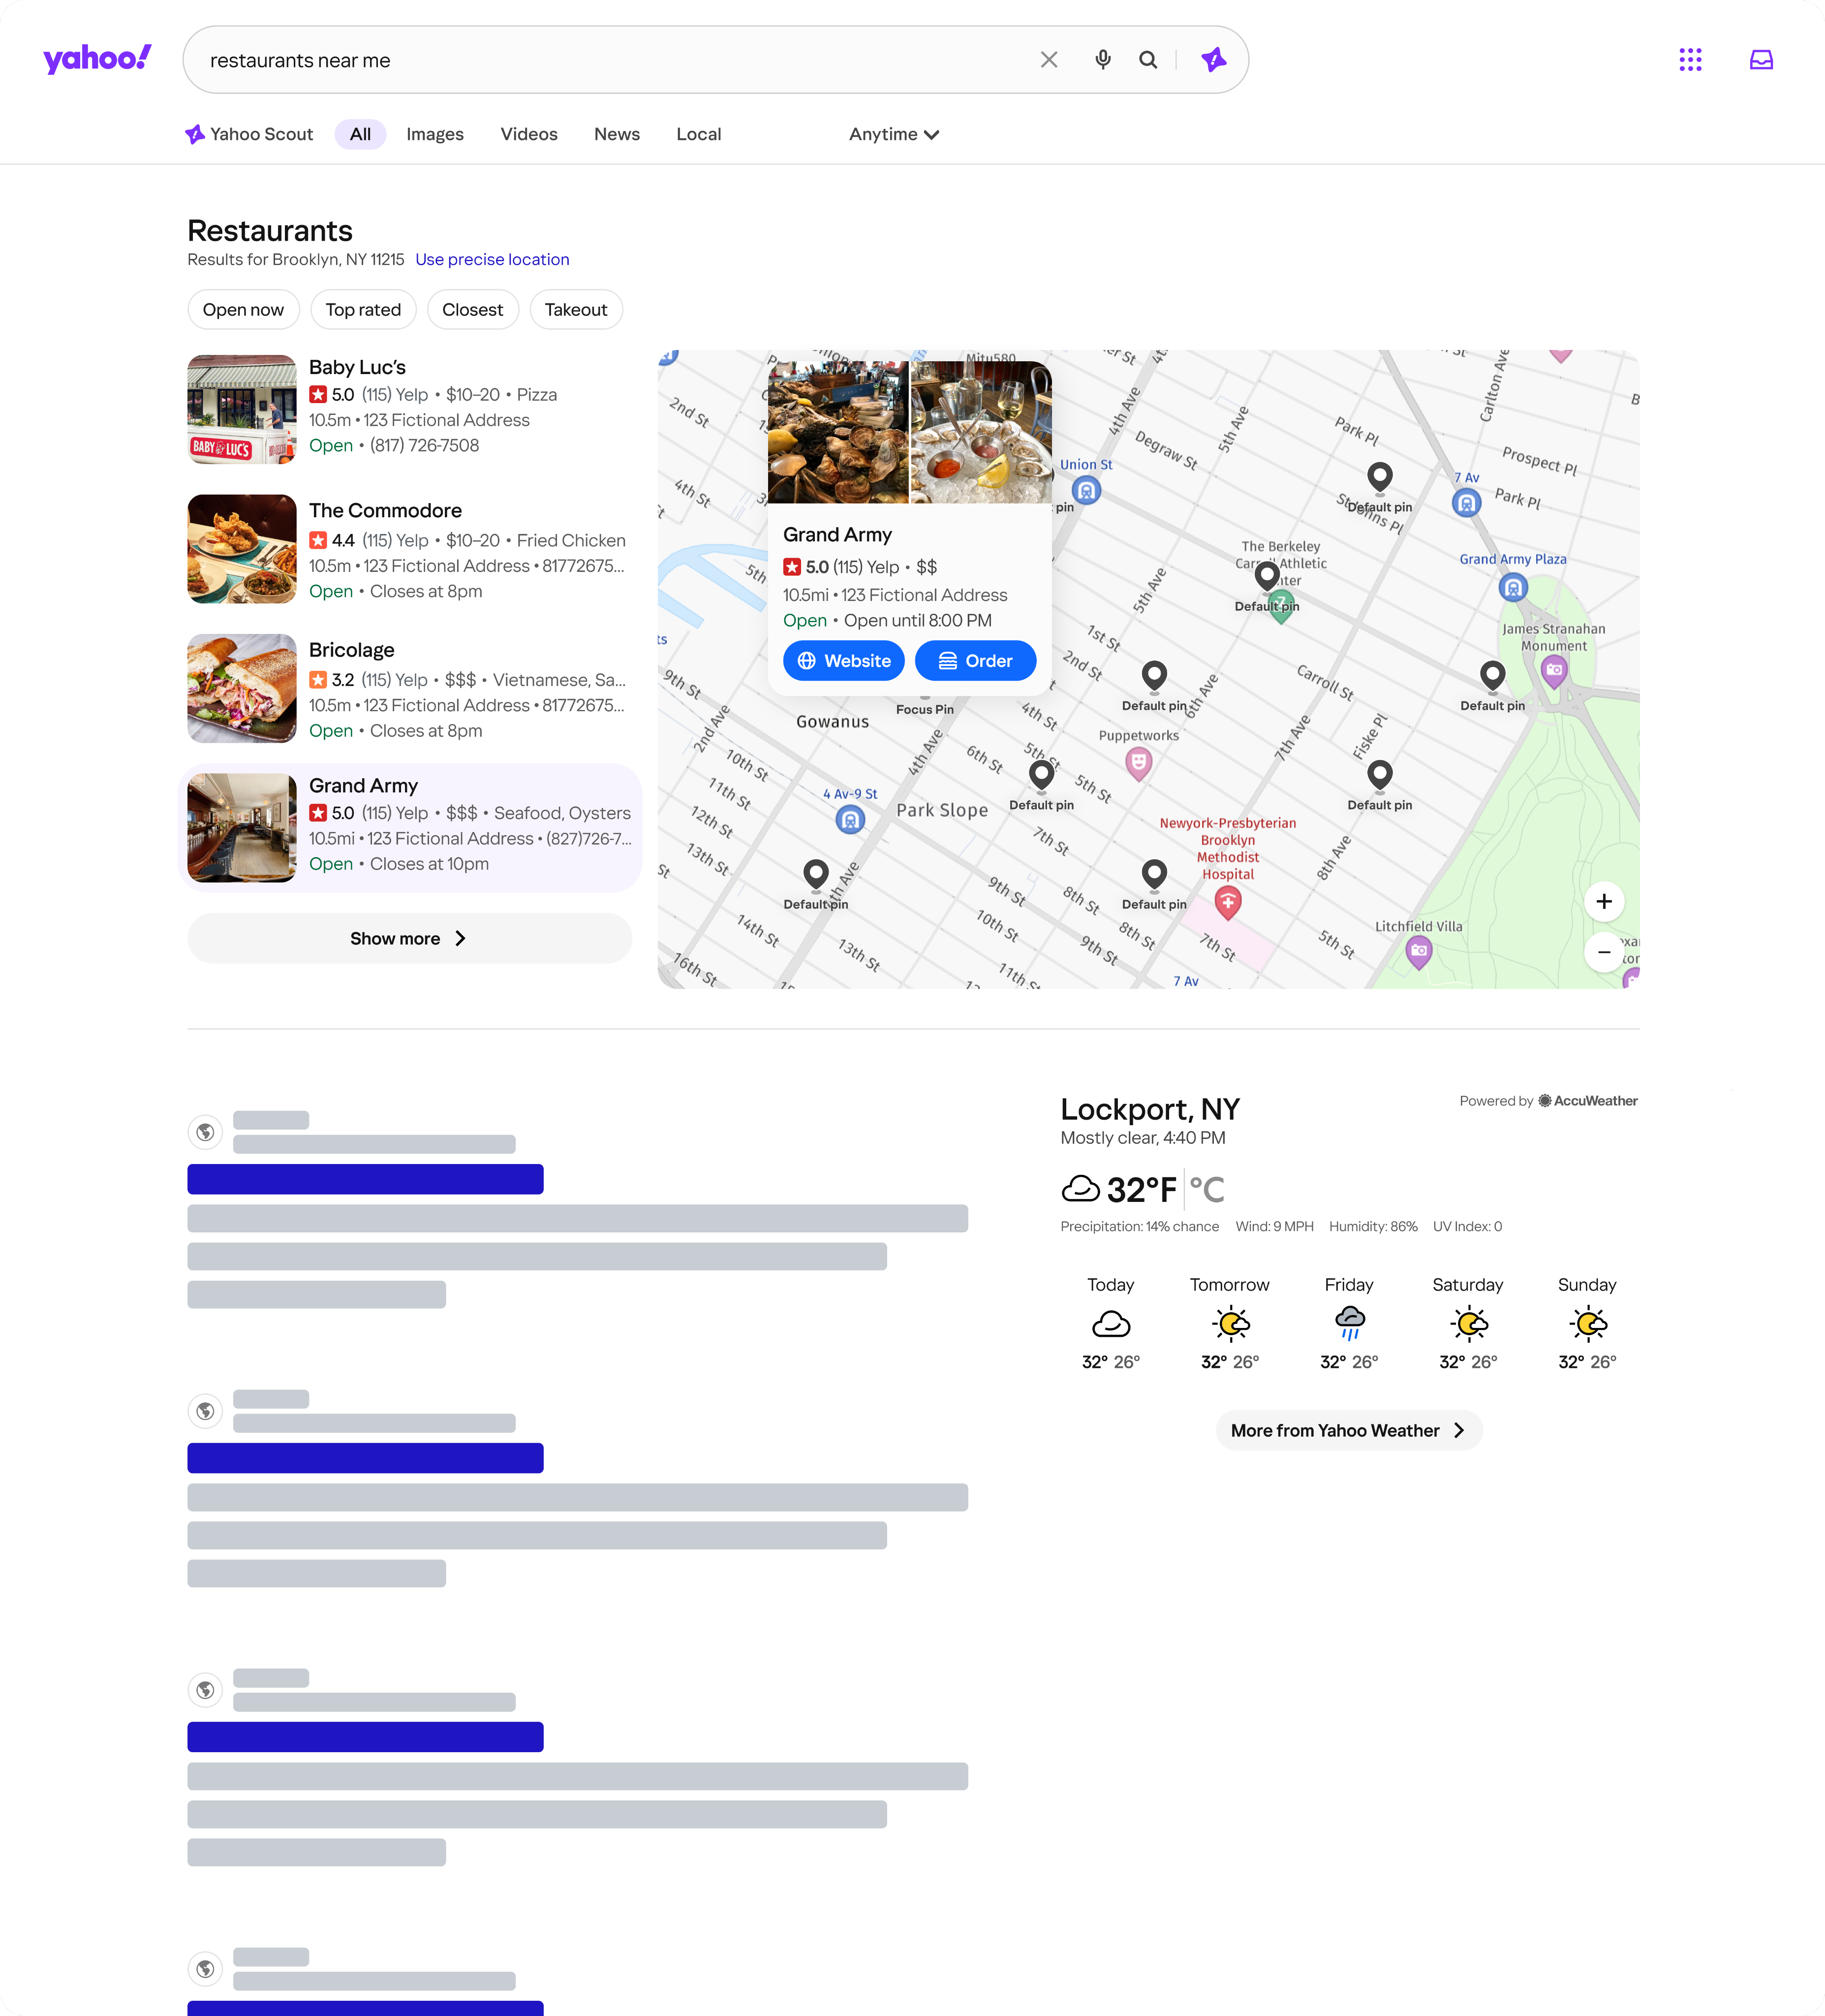The image size is (1825, 2016).
Task: Zoom out on the map
Action: [1603, 952]
